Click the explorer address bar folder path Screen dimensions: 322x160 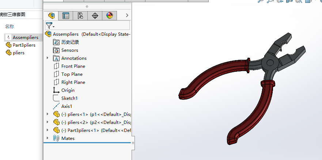click(13, 15)
